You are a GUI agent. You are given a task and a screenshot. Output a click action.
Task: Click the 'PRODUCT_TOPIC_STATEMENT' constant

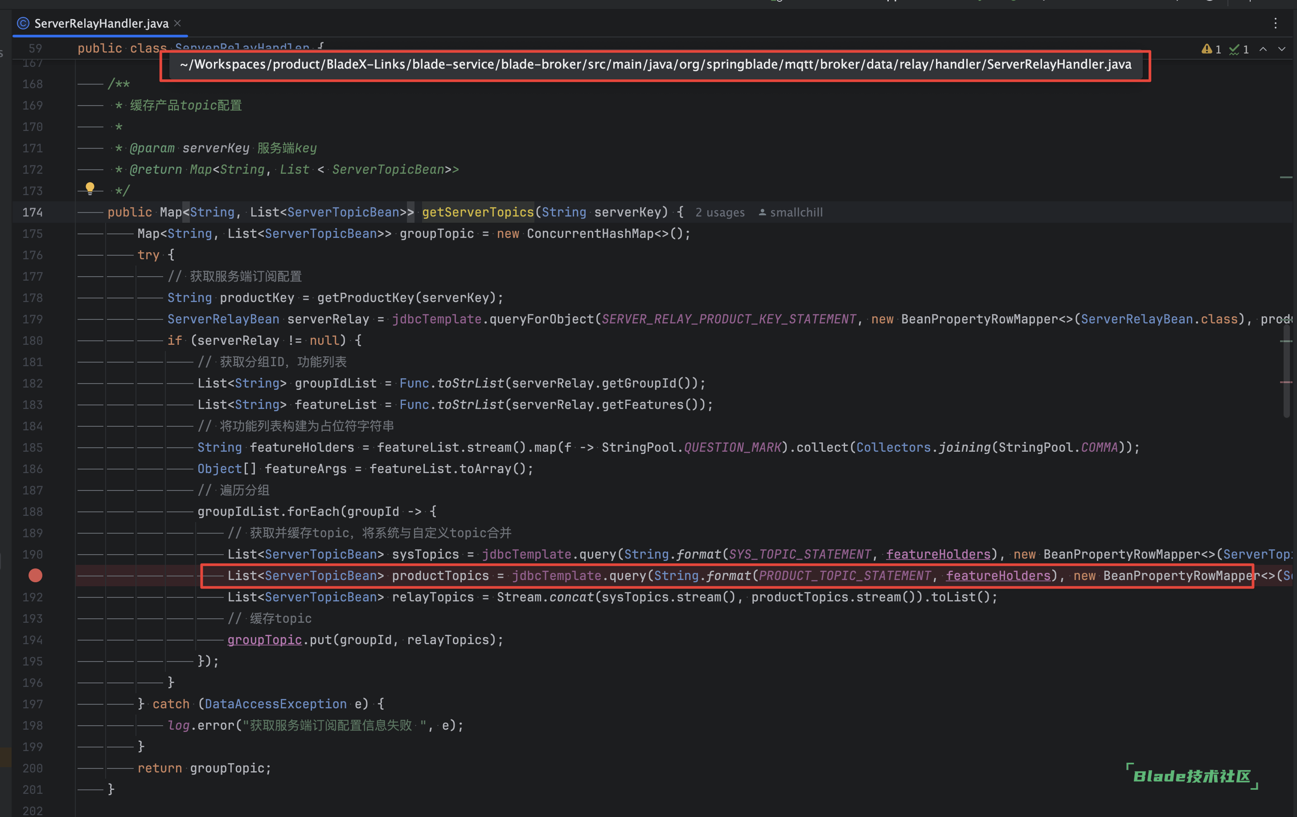[845, 576]
